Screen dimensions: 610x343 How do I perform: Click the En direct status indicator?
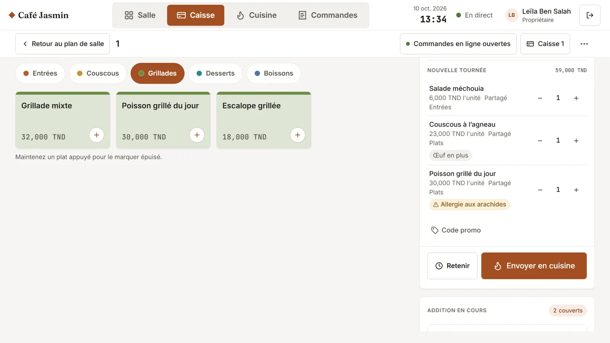click(474, 15)
